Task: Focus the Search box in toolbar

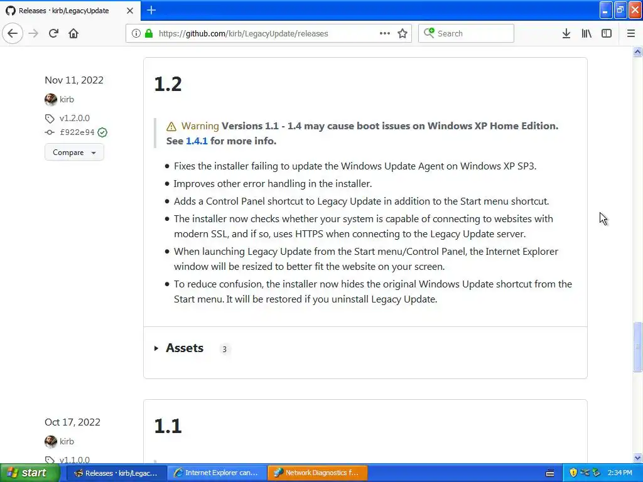Action: 467,33
